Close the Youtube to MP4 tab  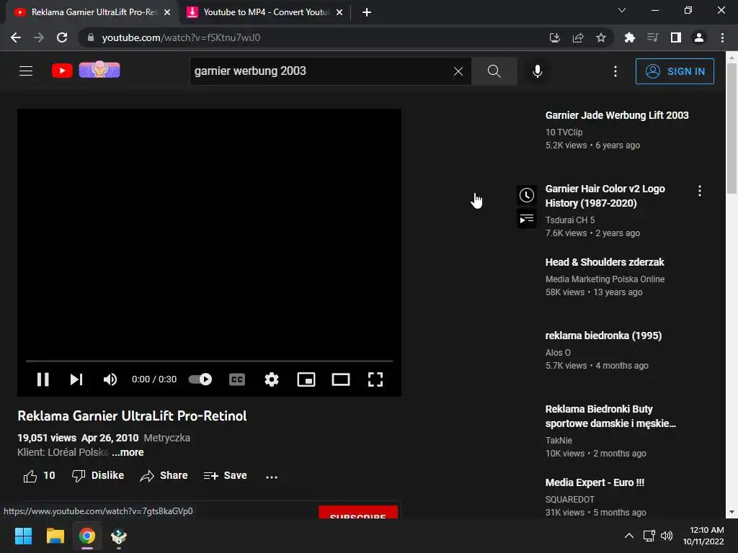[x=339, y=12]
